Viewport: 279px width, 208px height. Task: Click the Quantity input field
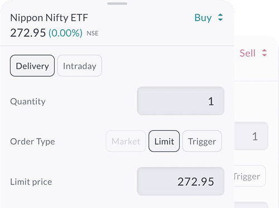[x=181, y=101]
